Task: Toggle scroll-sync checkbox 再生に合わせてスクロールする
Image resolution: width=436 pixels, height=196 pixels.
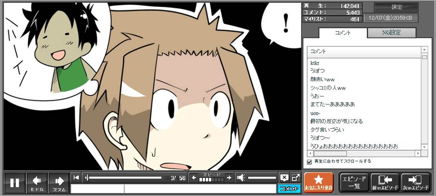Action: click(309, 162)
